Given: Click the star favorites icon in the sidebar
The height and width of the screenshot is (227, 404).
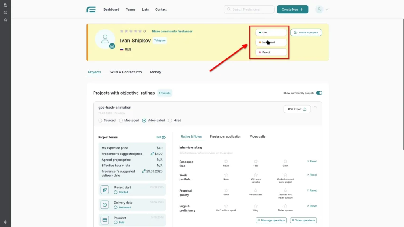Looking at the screenshot, I should (x=5, y=19).
